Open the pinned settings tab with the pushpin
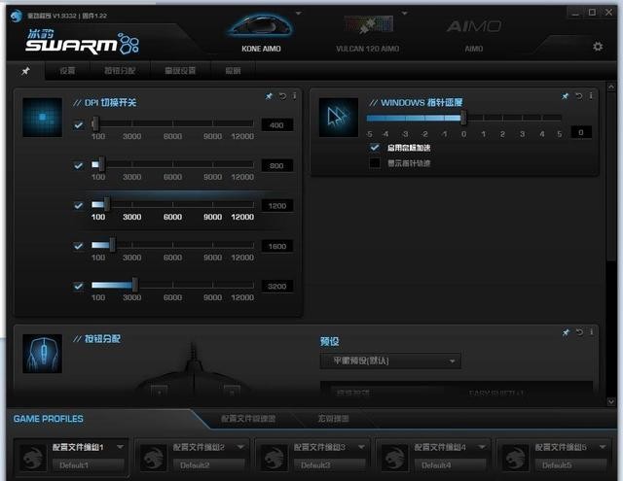The width and height of the screenshot is (623, 481). tap(25, 71)
